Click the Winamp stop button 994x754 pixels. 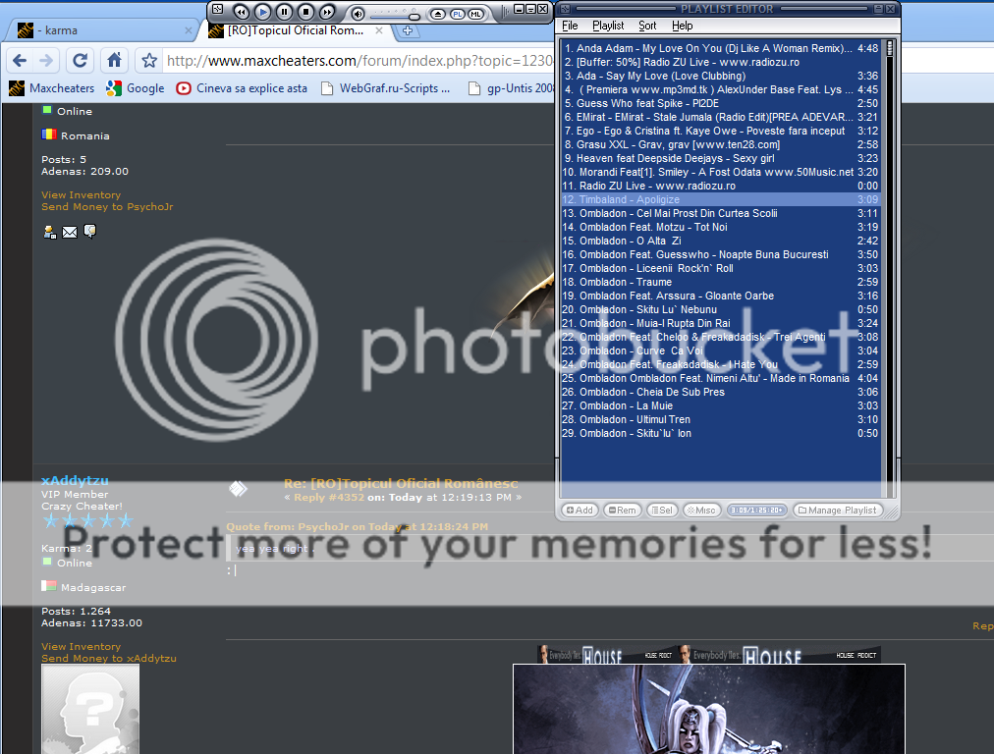305,12
